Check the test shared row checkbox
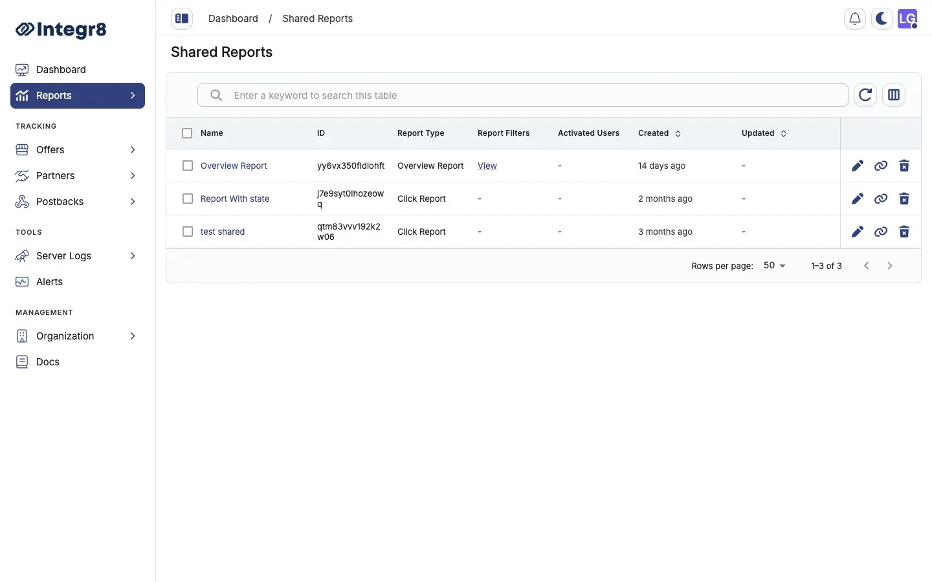 point(188,232)
